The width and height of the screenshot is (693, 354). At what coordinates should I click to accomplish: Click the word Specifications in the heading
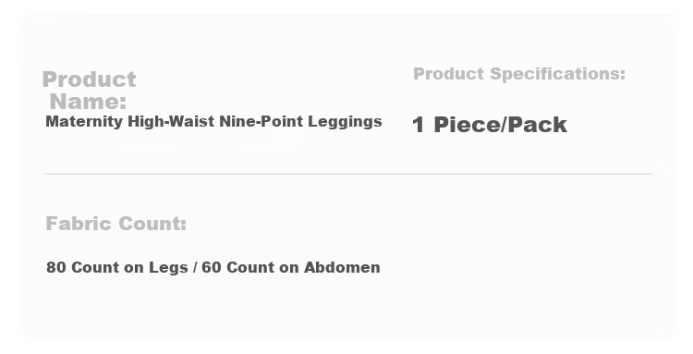point(558,74)
